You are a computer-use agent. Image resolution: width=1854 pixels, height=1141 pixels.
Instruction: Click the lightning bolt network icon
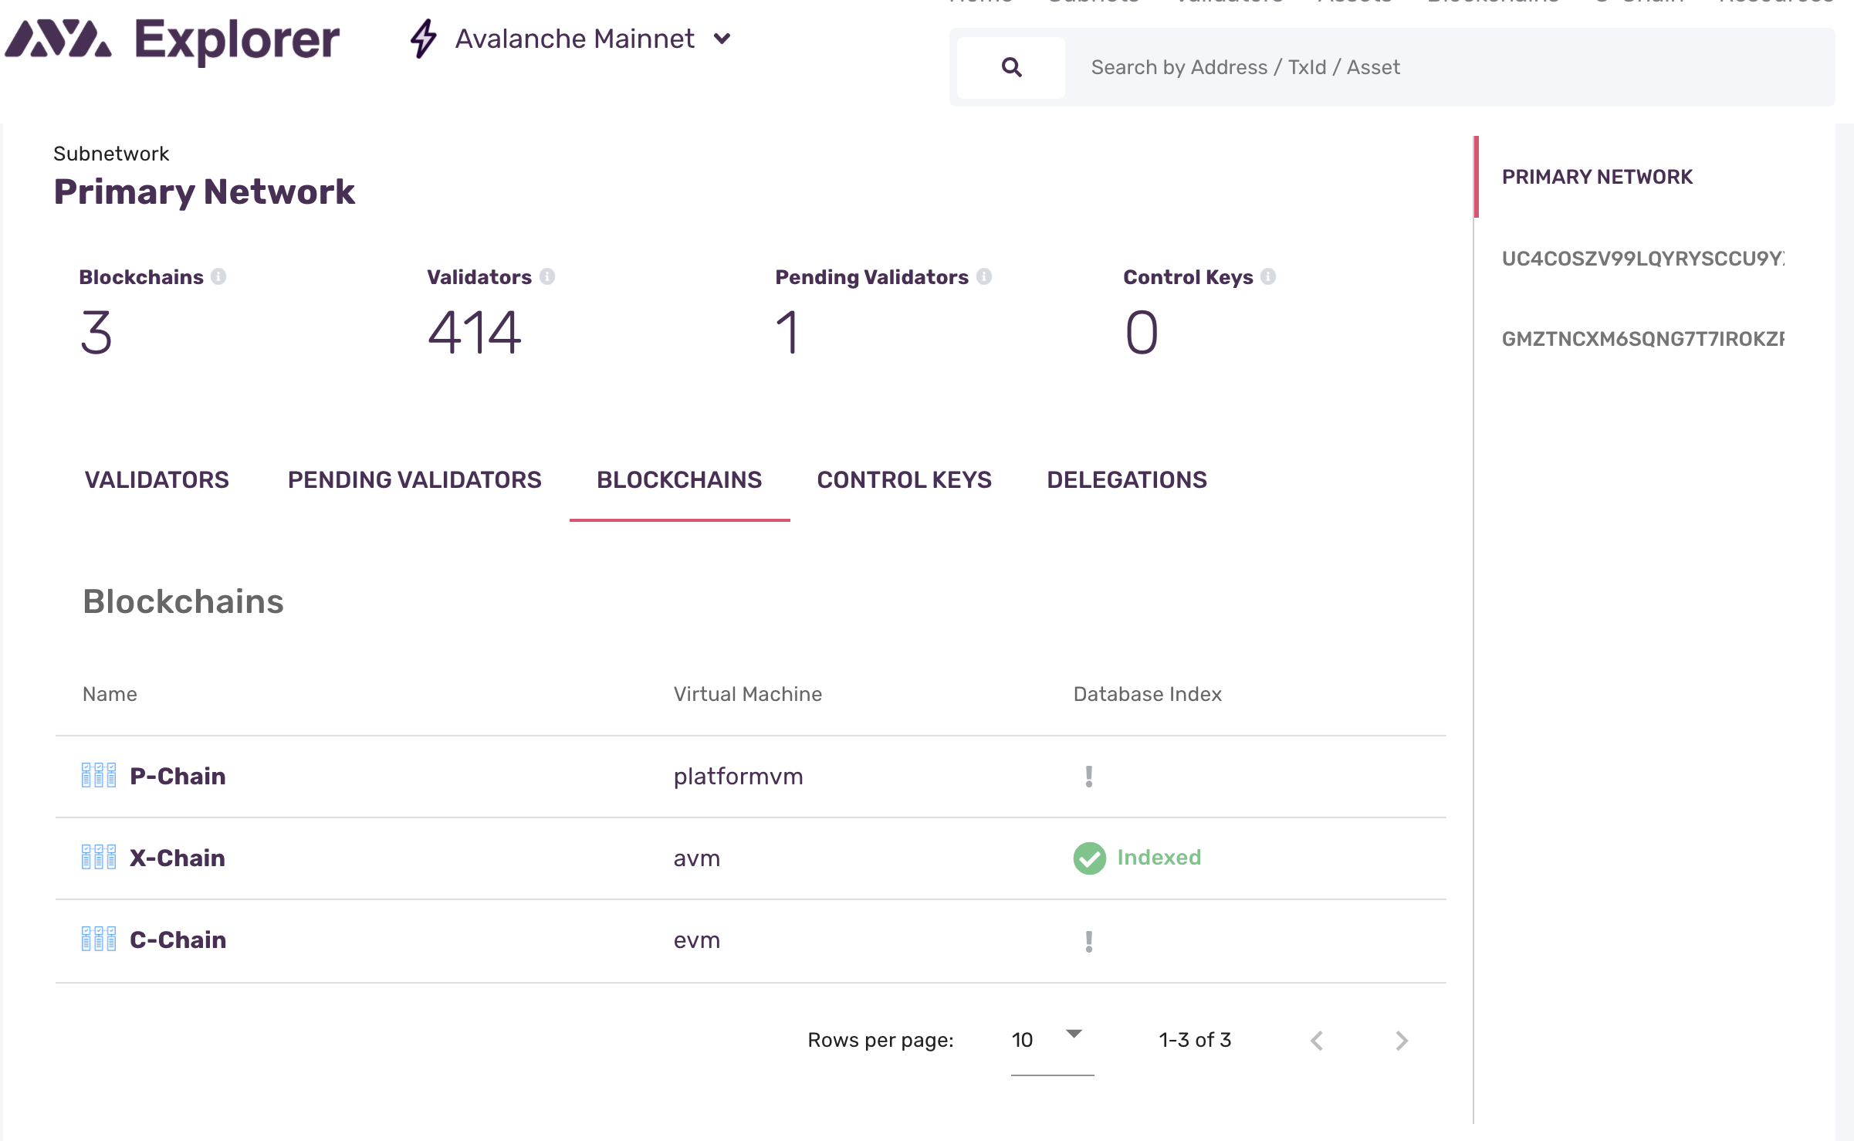(423, 39)
